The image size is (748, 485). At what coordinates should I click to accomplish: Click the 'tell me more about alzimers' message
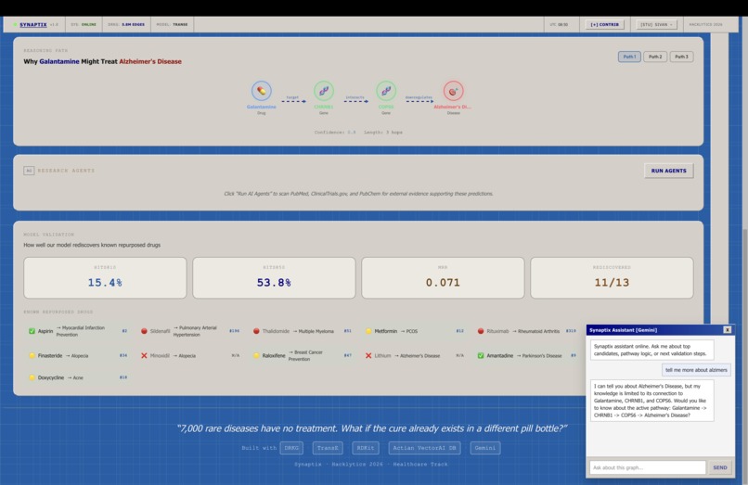[696, 370]
